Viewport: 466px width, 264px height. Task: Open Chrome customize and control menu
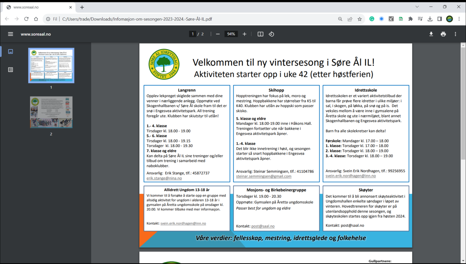[459, 19]
